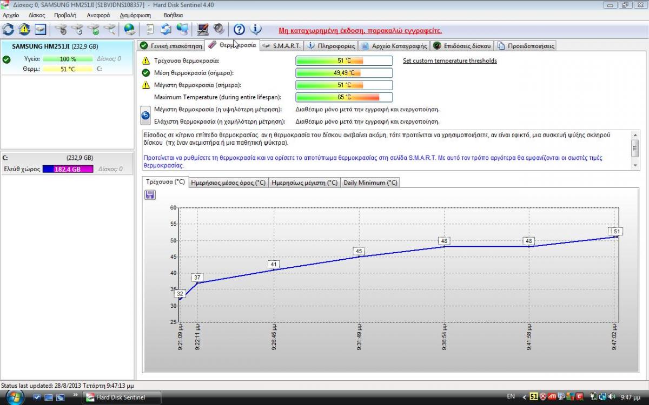Select the Ημερησίως μέγιστη (°C) graph tab
This screenshot has height=405, width=649.
click(x=304, y=183)
